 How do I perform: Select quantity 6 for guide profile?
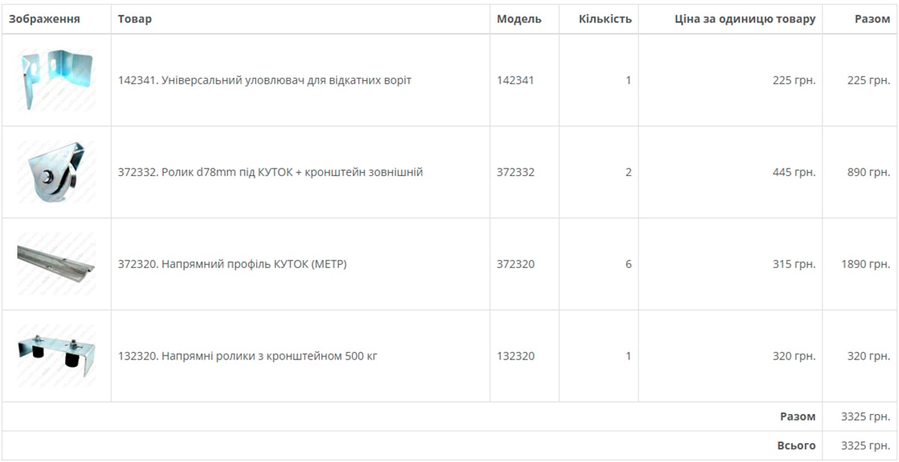(x=628, y=264)
